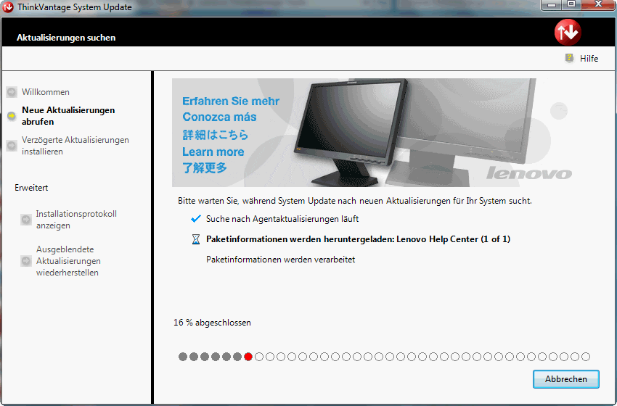Click arrow icon beside Ausgeblendete Aktualisierungen
The image size is (617, 406).
coord(26,260)
